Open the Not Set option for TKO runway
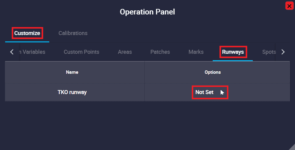295x150 pixels. [x=204, y=92]
